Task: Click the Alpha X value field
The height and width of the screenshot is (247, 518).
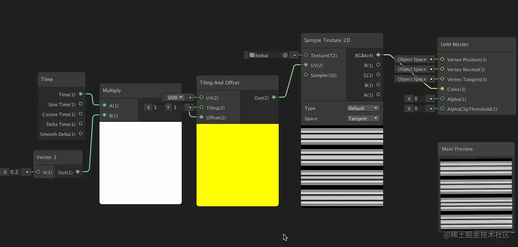Action: (419, 99)
